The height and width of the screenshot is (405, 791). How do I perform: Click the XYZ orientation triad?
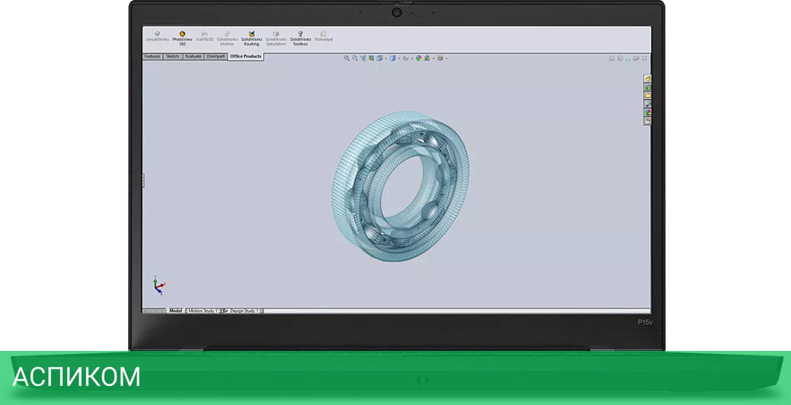159,285
